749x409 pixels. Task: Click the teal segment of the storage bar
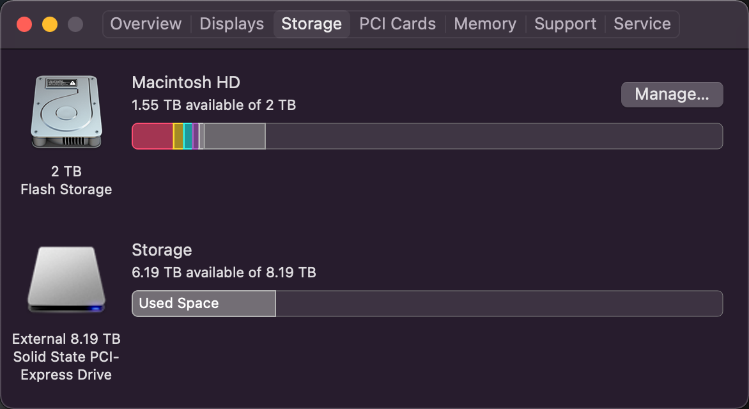(x=188, y=136)
